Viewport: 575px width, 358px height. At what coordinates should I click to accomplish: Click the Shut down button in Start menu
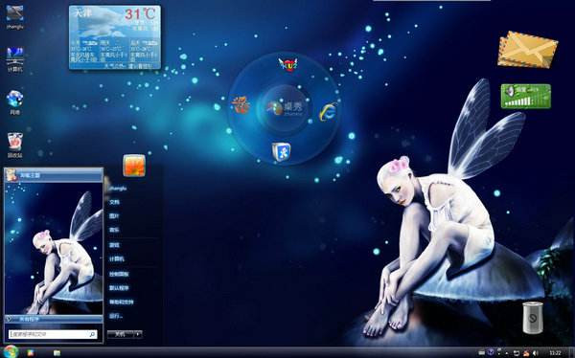pyautogui.click(x=121, y=334)
